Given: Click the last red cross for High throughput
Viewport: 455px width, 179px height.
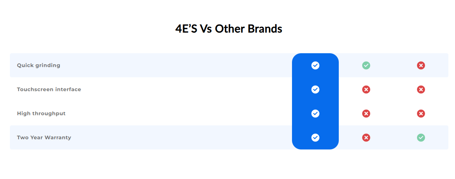Looking at the screenshot, I should tap(421, 113).
